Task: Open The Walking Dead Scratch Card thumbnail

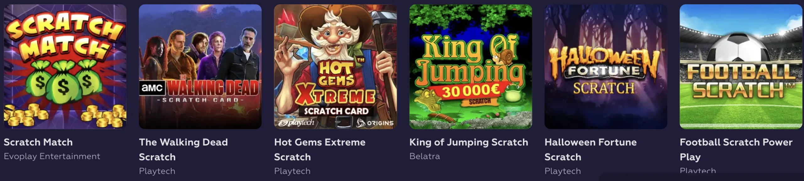Action: click(x=200, y=67)
